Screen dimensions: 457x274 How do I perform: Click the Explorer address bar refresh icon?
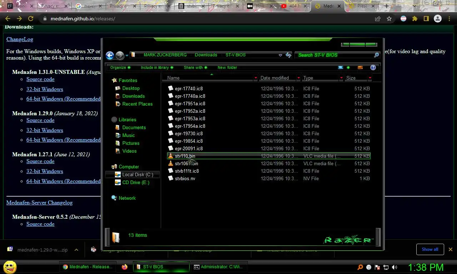288,55
